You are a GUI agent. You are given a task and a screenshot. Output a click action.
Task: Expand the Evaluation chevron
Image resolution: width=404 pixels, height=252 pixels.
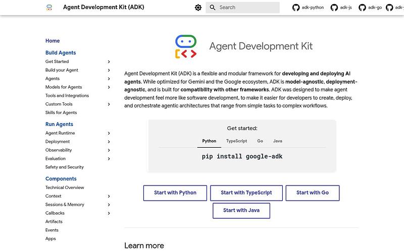(109, 159)
